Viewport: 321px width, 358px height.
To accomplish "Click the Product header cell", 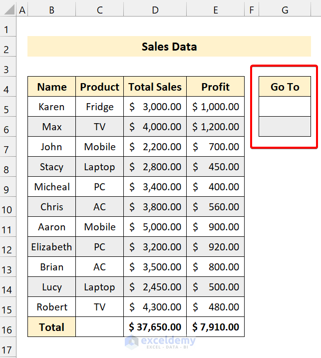I will click(99, 87).
